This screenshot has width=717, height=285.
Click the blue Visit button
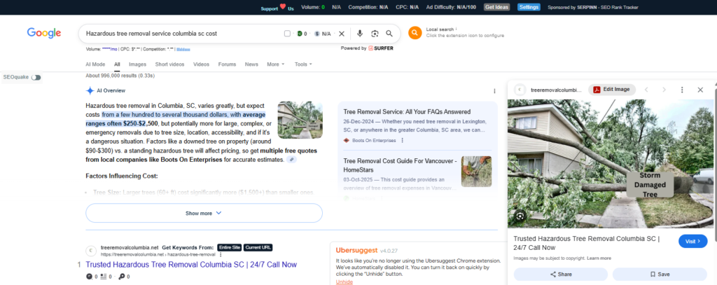[692, 241]
